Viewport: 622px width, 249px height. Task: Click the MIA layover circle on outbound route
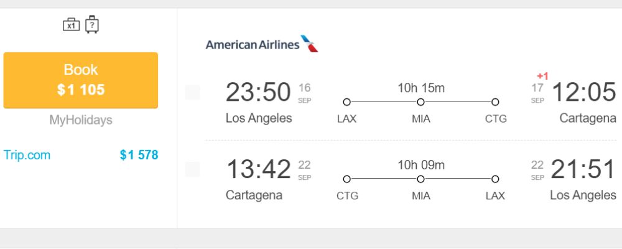click(x=421, y=102)
